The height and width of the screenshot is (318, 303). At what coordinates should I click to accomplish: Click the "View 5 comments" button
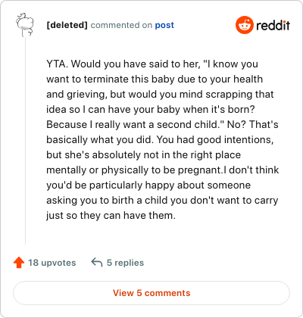coord(151,293)
